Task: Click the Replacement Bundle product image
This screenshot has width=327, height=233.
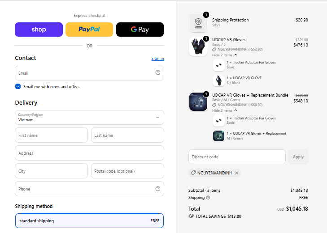Action: 198,102
